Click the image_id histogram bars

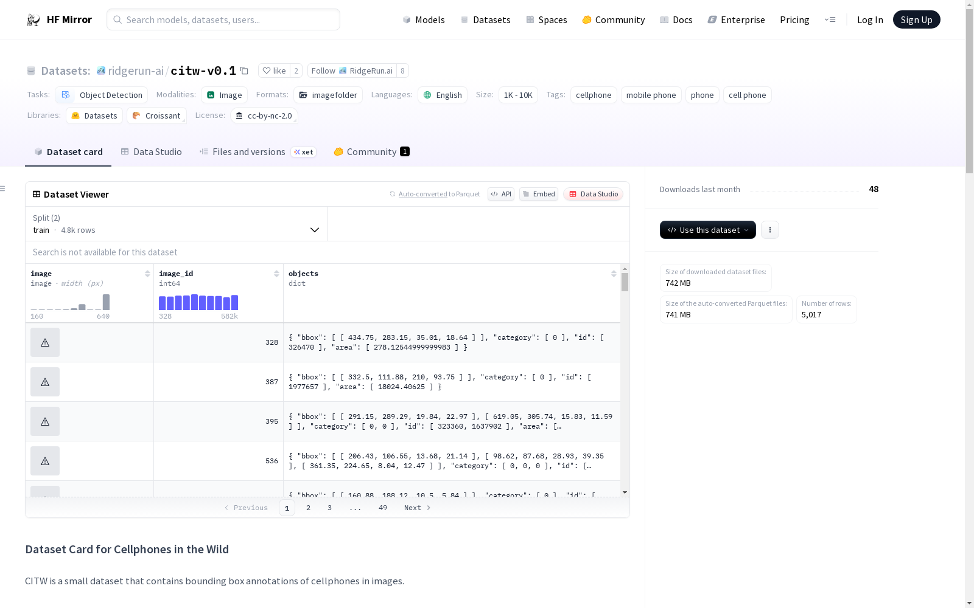click(198, 302)
